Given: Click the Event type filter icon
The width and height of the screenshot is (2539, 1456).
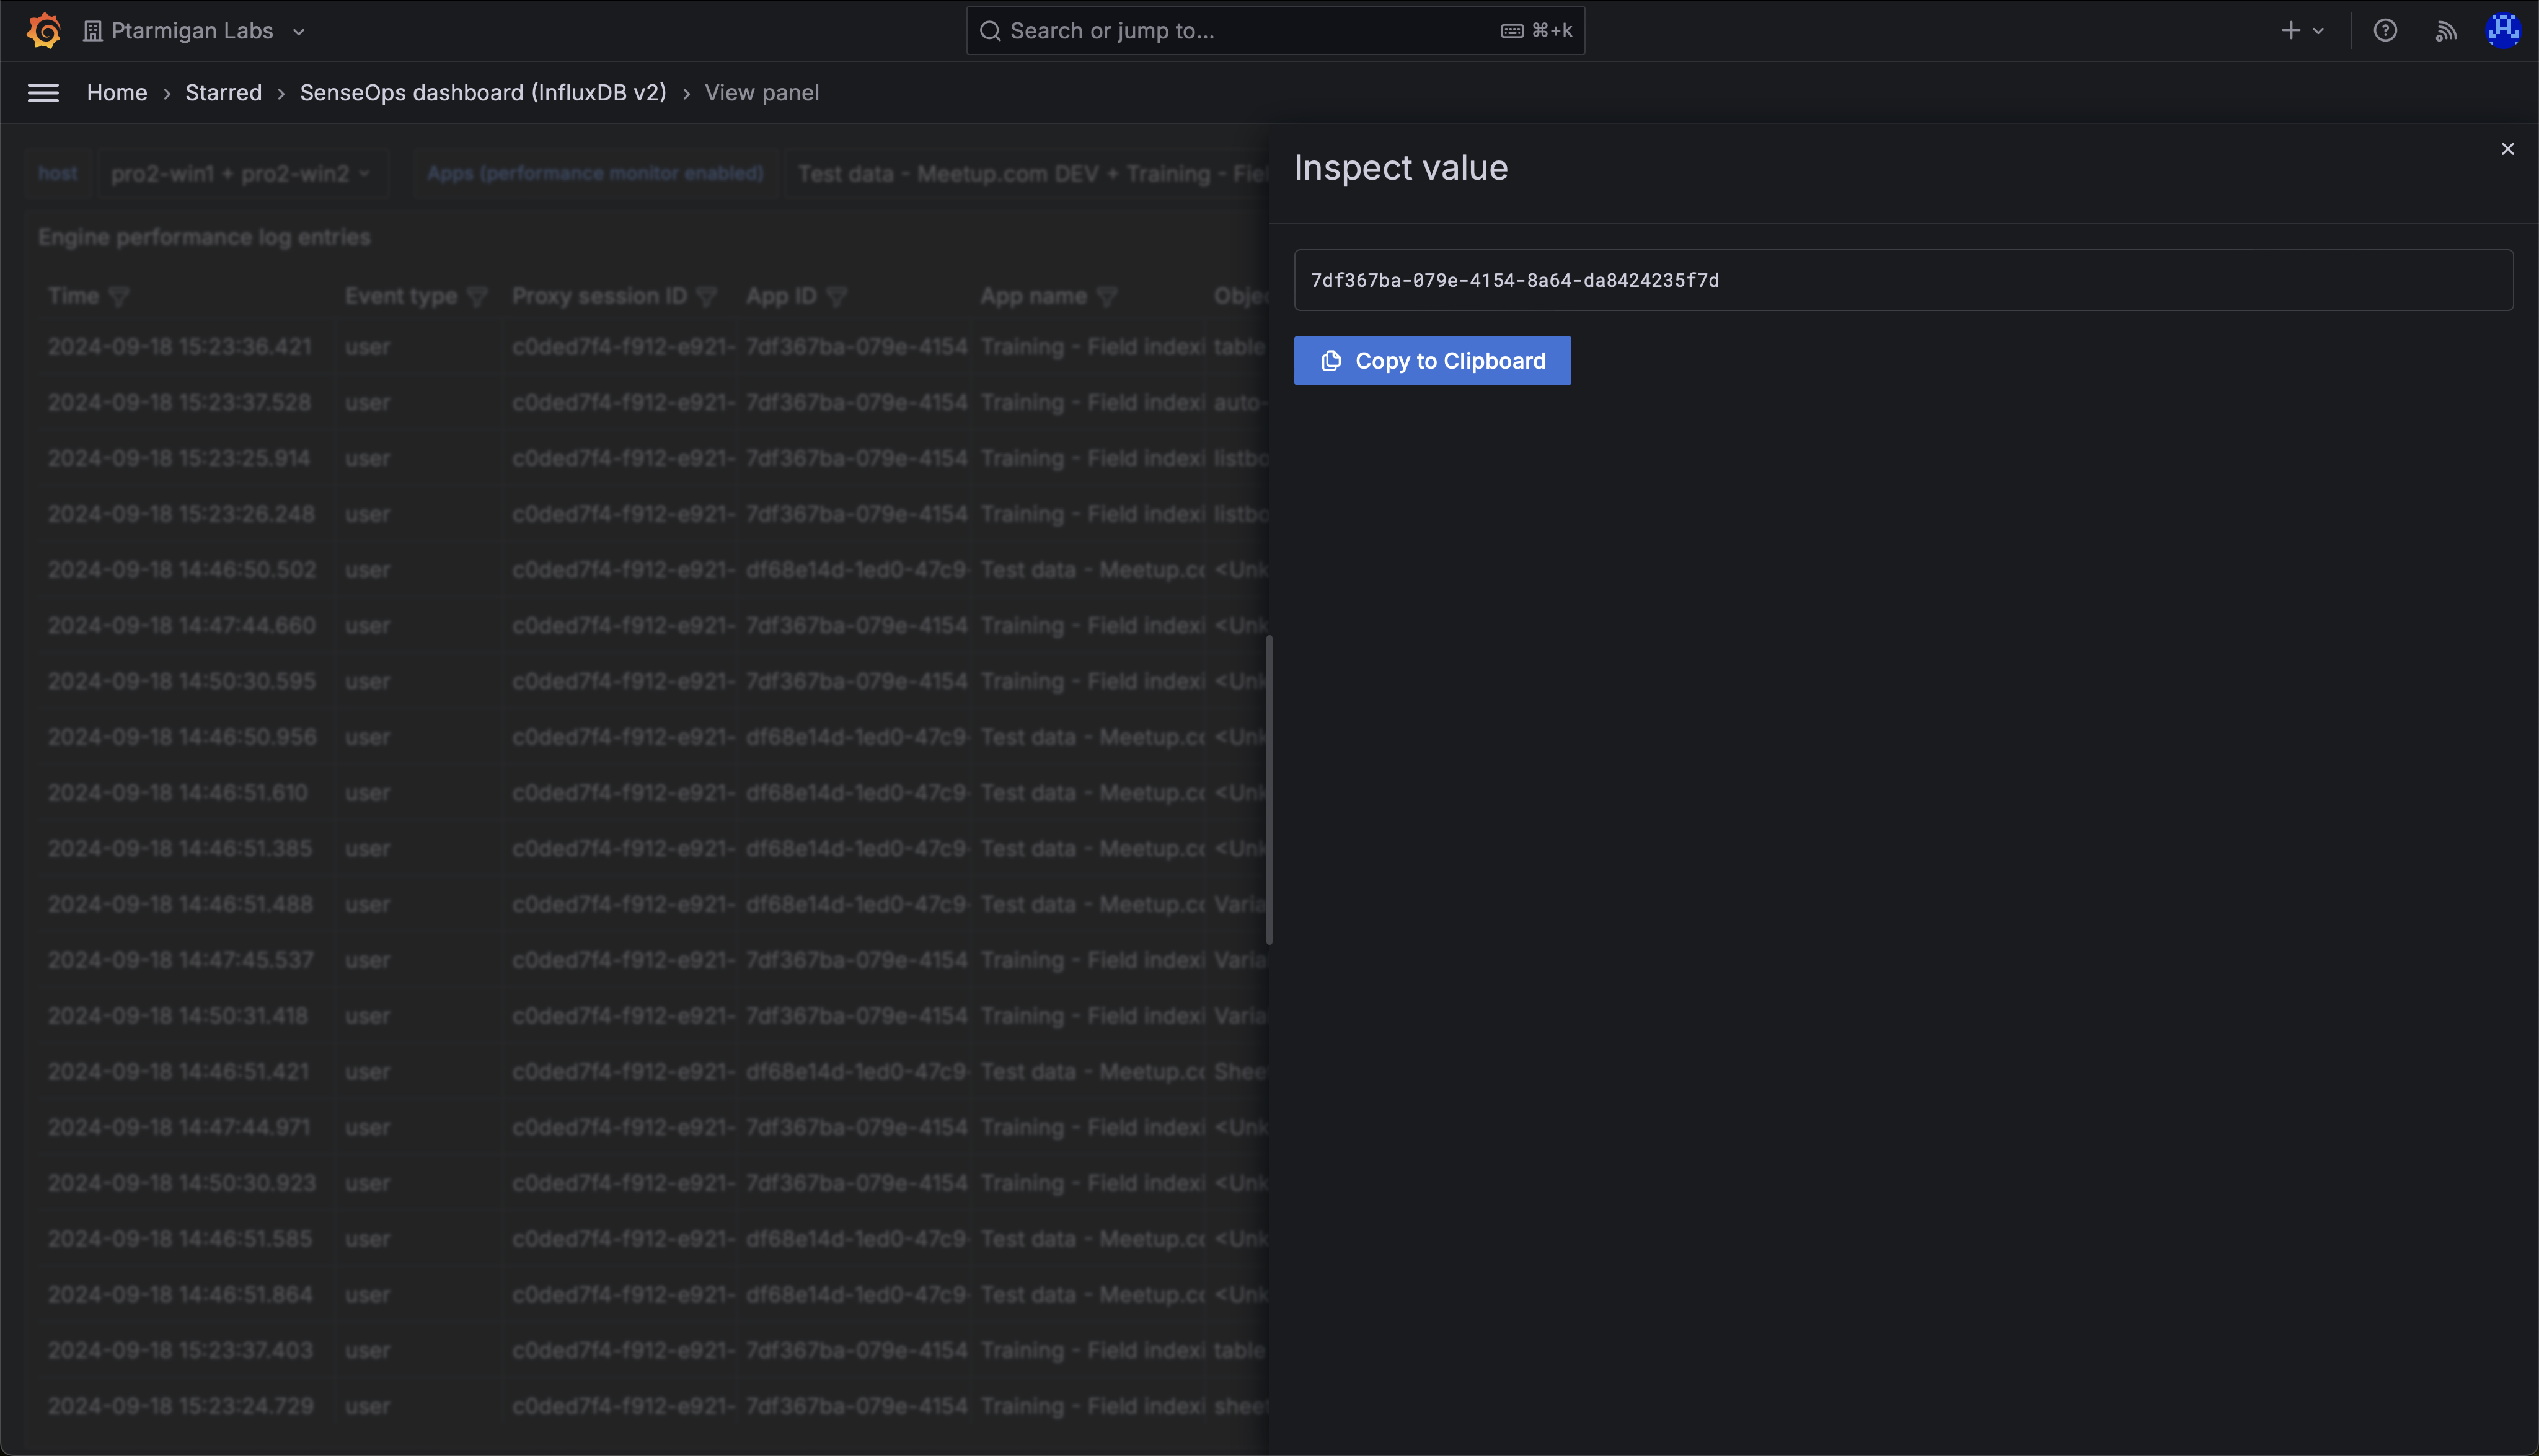Looking at the screenshot, I should click(477, 297).
